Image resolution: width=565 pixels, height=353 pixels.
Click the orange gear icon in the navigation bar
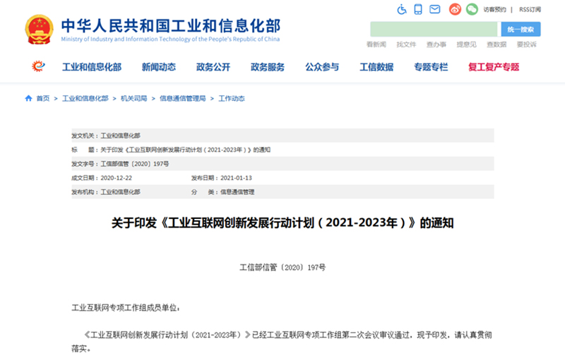click(x=38, y=66)
